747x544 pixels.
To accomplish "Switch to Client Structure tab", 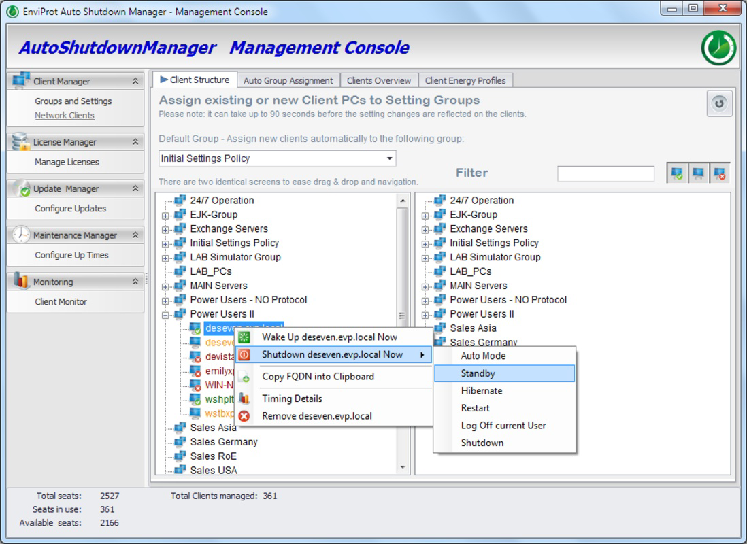I will pyautogui.click(x=195, y=80).
